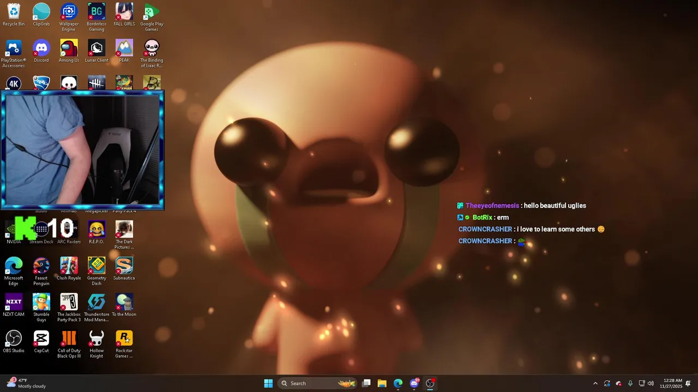
Task: Open Google Play Games shortcut
Action: point(152,17)
